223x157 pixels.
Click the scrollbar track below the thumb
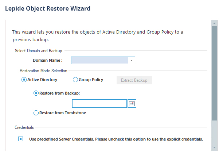[x=215, y=133]
